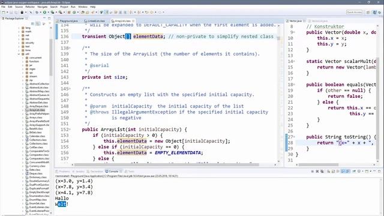Select the Debug perspective icon
The image size is (384, 216).
380,12
